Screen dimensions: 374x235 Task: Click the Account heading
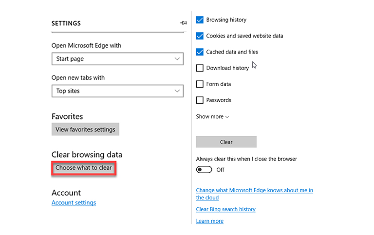coord(66,193)
